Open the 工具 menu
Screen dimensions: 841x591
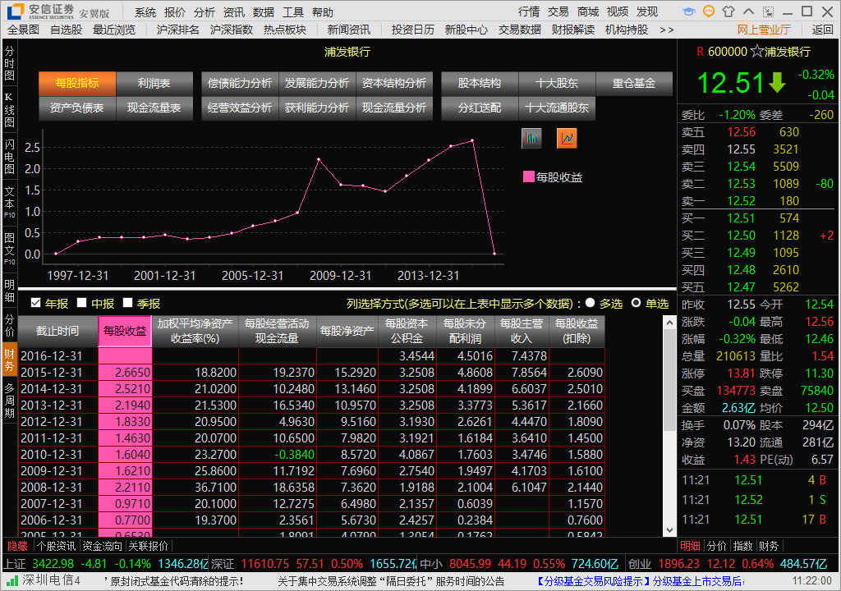coord(293,12)
